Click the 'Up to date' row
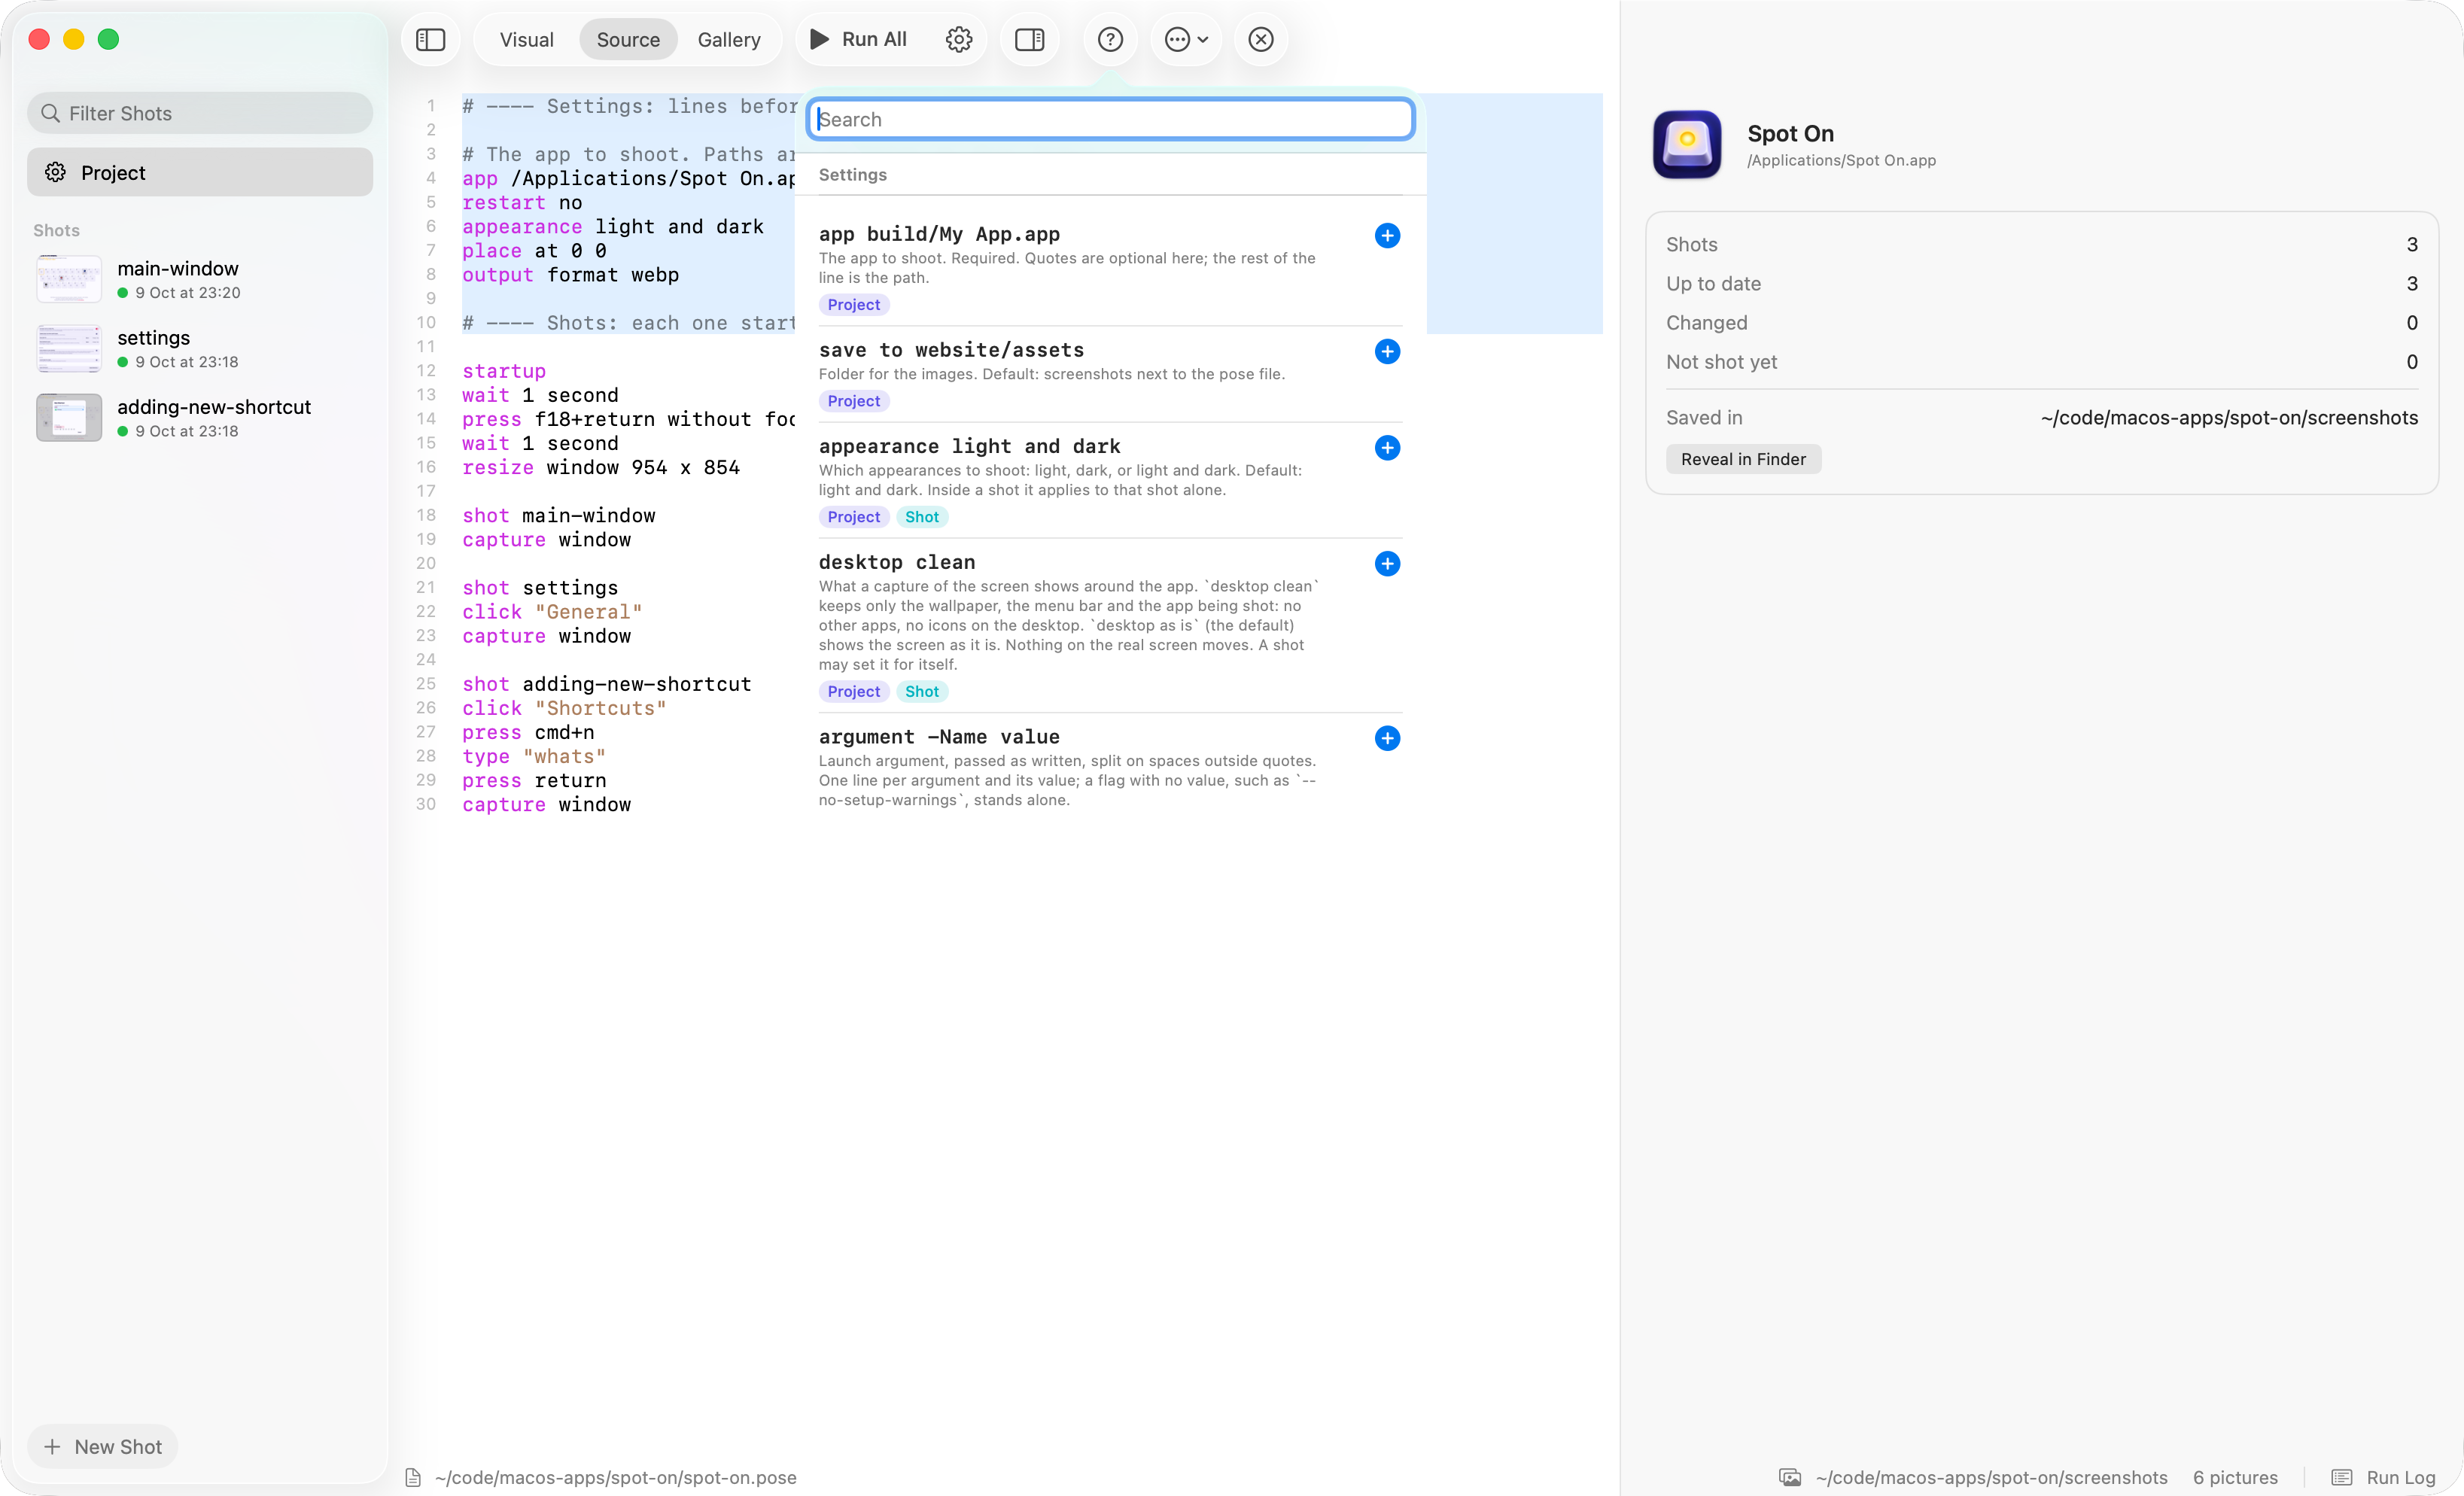The height and width of the screenshot is (1496, 2464). (x=2041, y=283)
